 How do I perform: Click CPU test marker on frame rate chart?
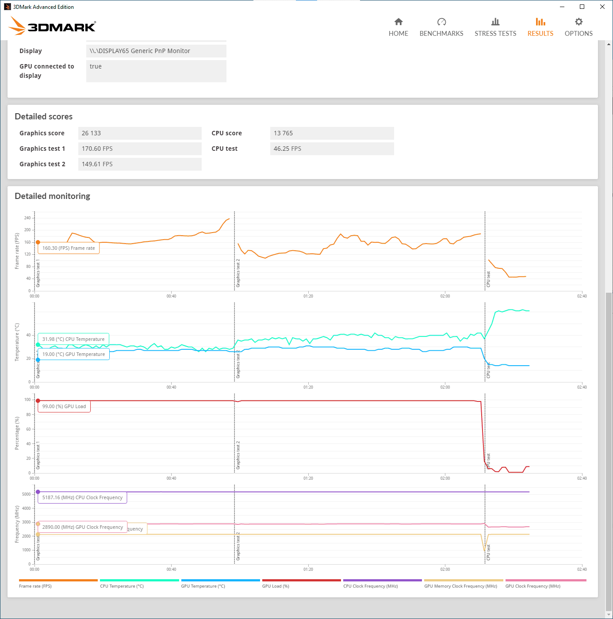488,279
